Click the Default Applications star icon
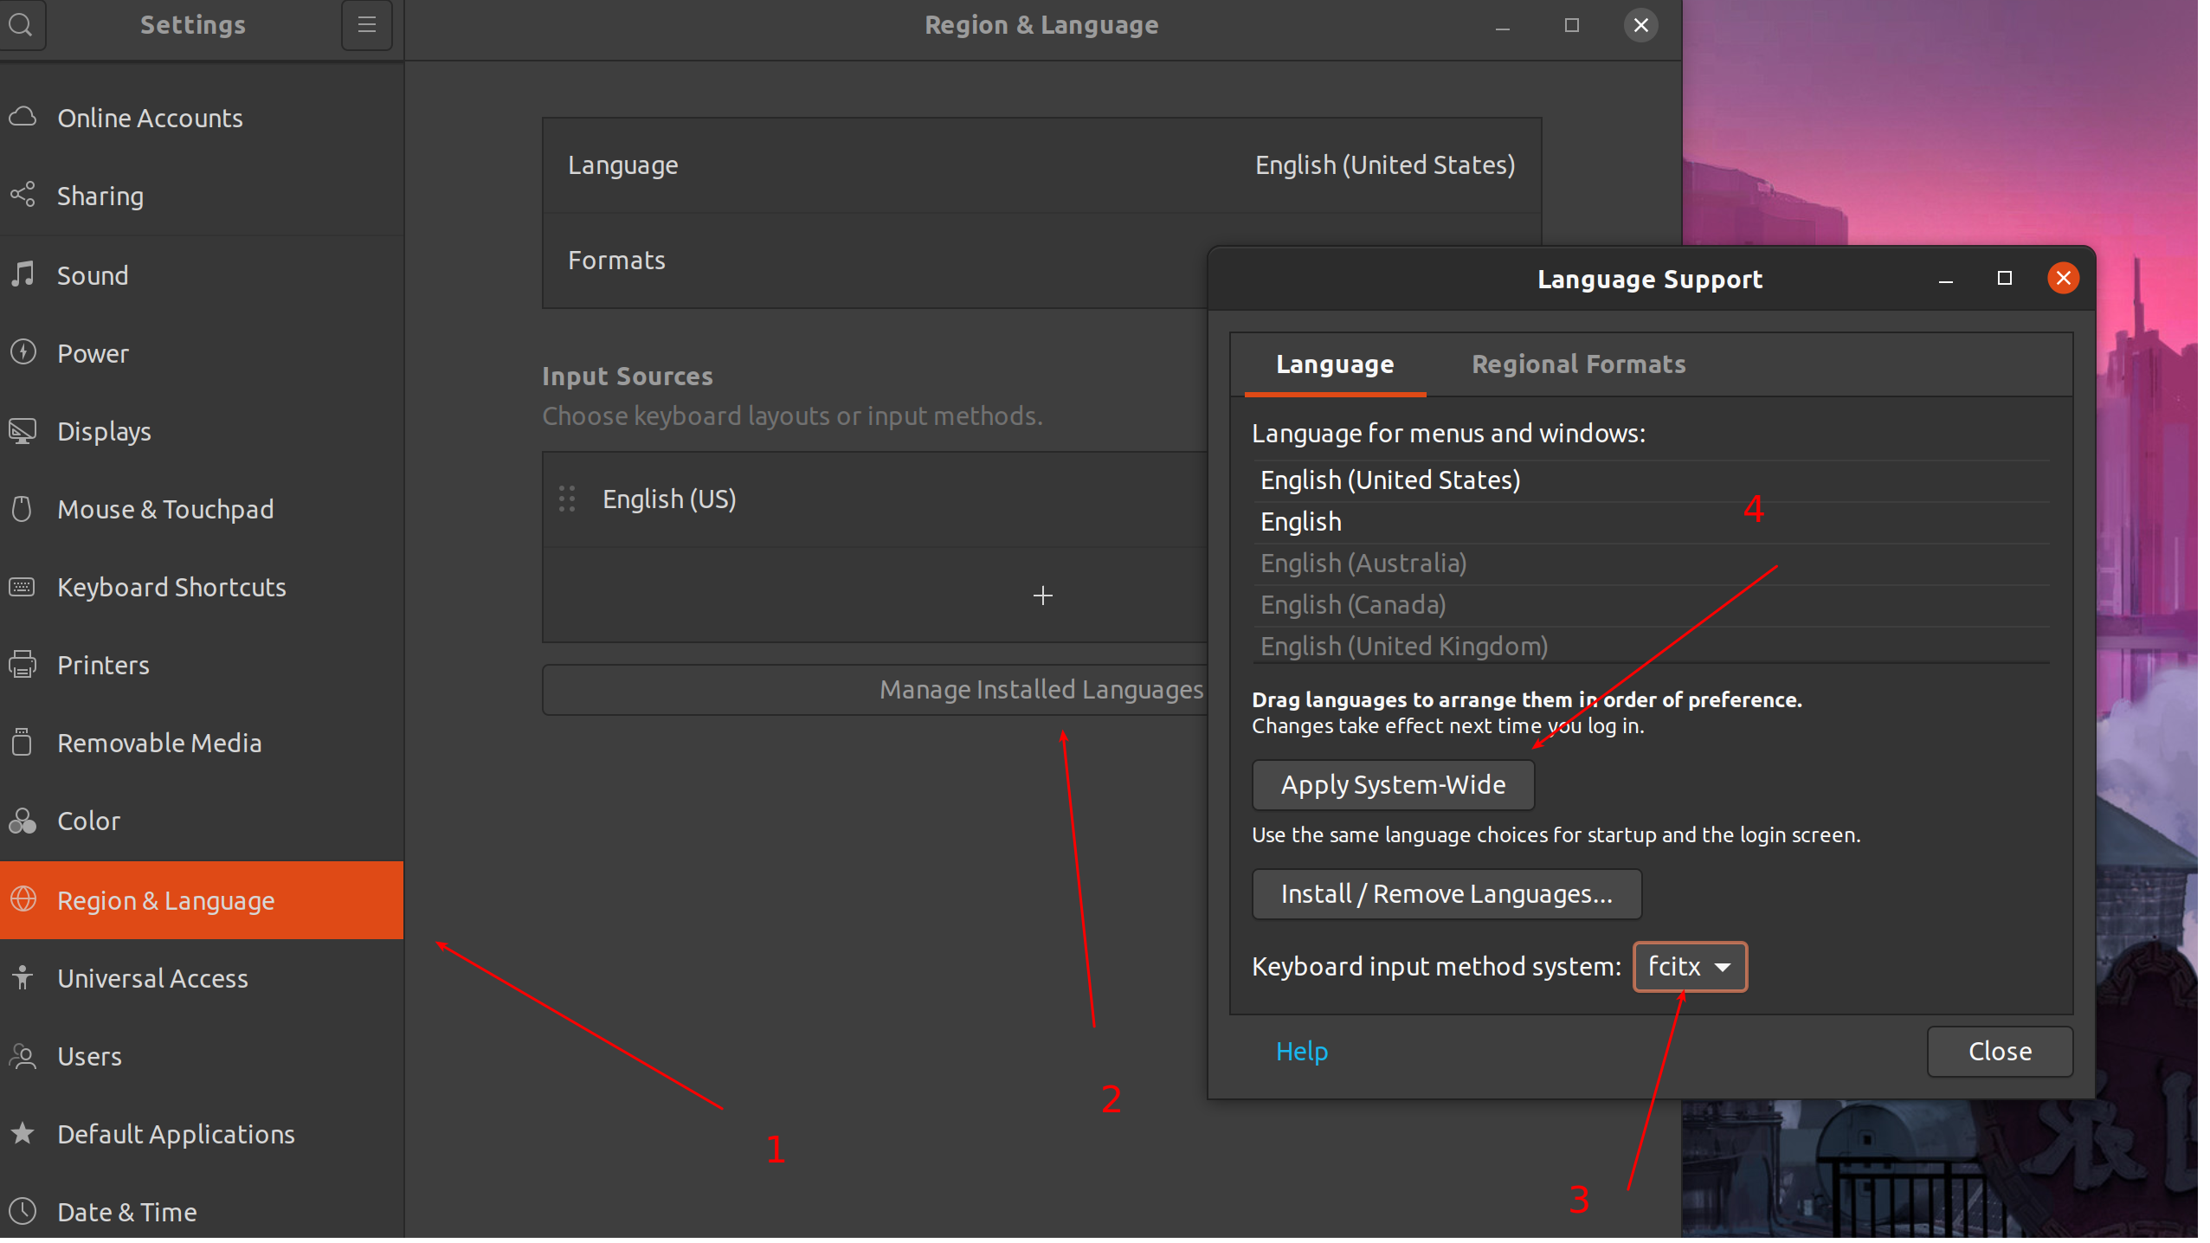The image size is (2210, 1243). 23,1133
